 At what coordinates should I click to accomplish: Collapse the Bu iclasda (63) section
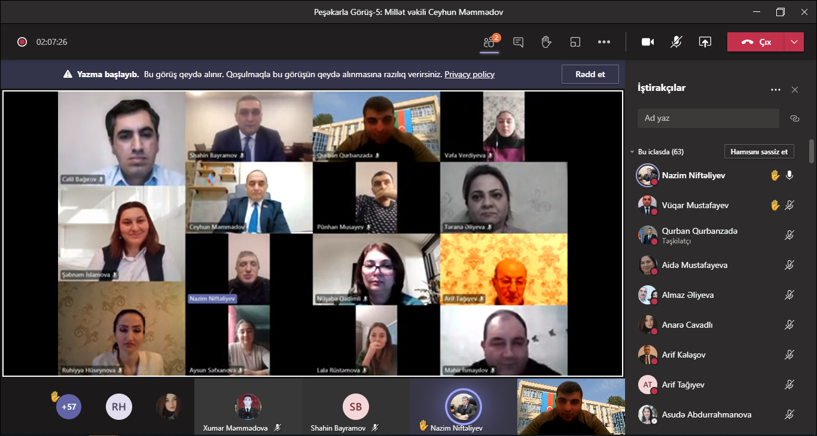pos(632,152)
